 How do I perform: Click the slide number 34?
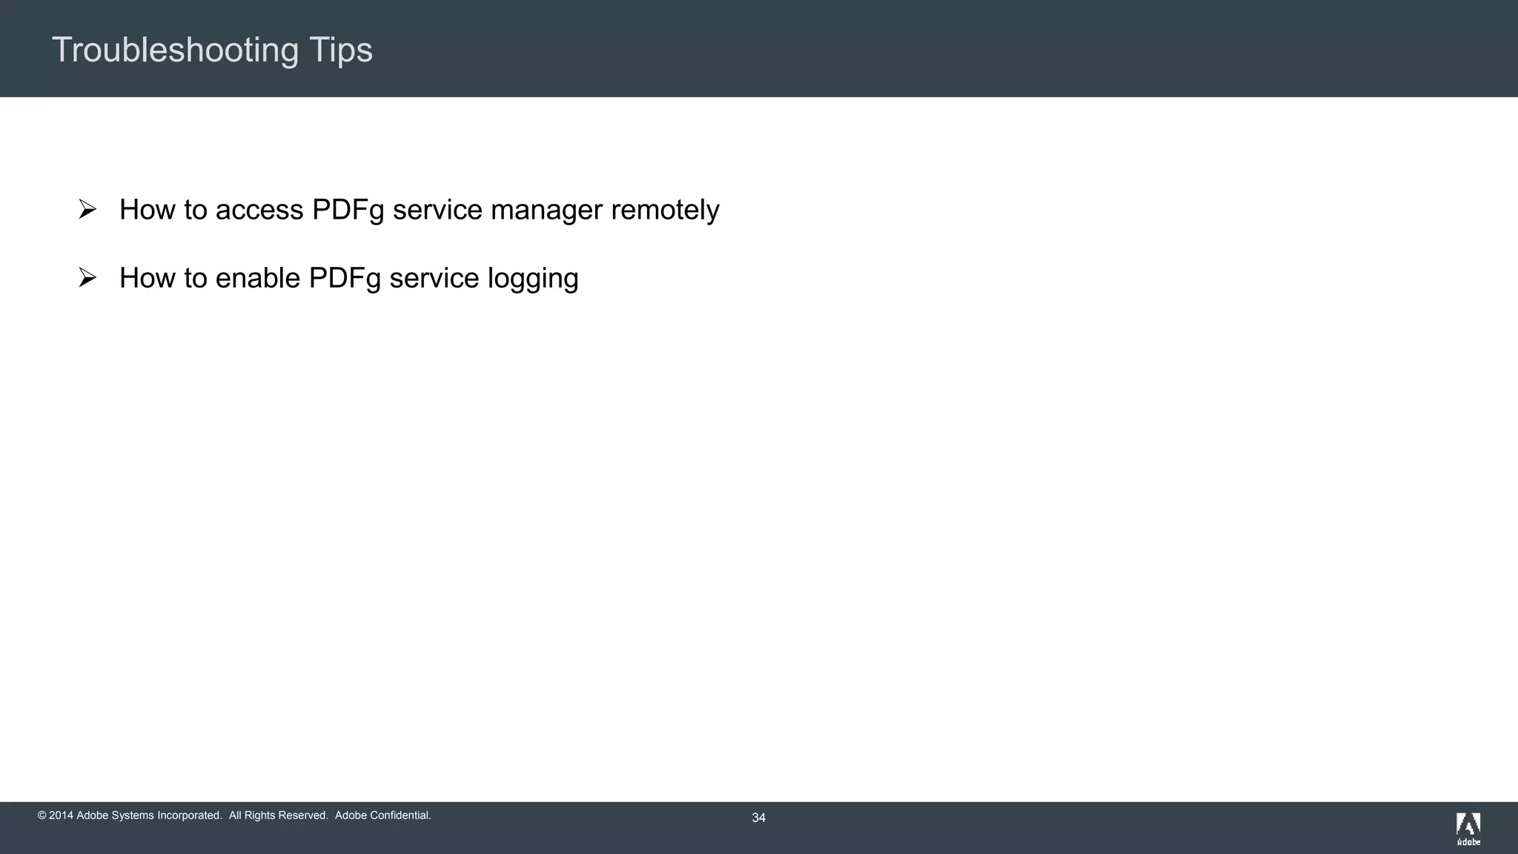(758, 818)
